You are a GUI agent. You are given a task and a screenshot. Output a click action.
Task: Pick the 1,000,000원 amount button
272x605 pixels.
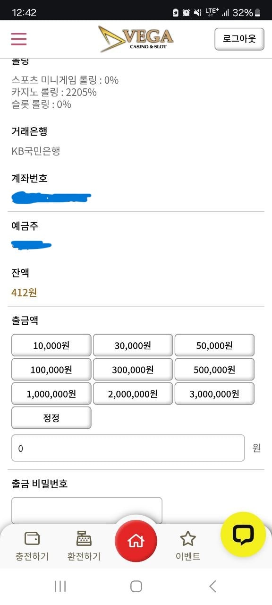51,393
